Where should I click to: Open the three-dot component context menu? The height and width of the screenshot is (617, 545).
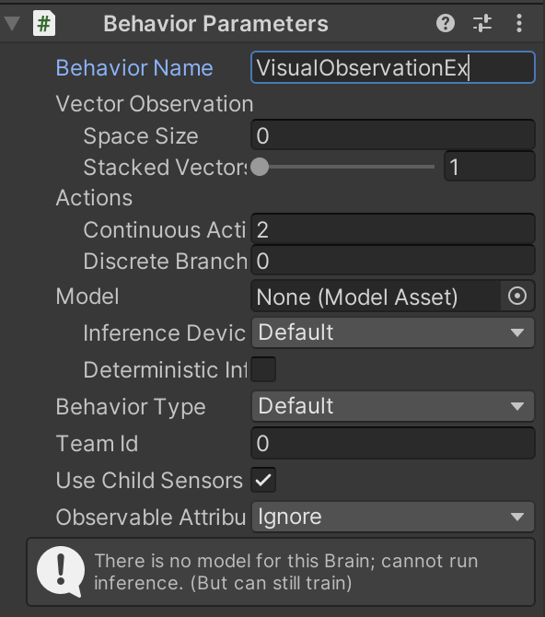coord(519,23)
